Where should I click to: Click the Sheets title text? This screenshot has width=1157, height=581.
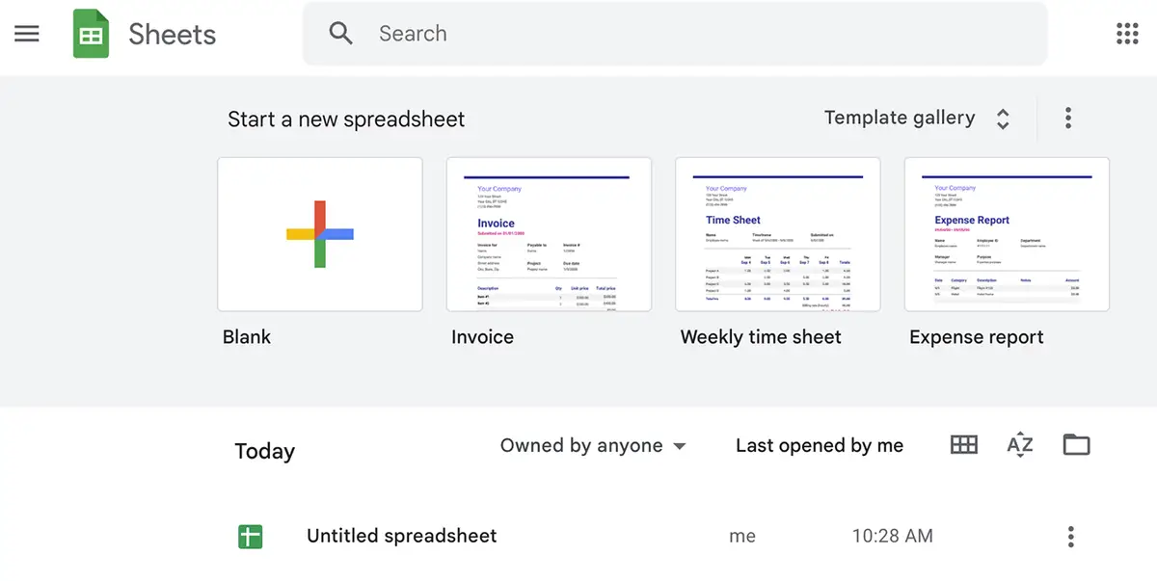coord(172,34)
